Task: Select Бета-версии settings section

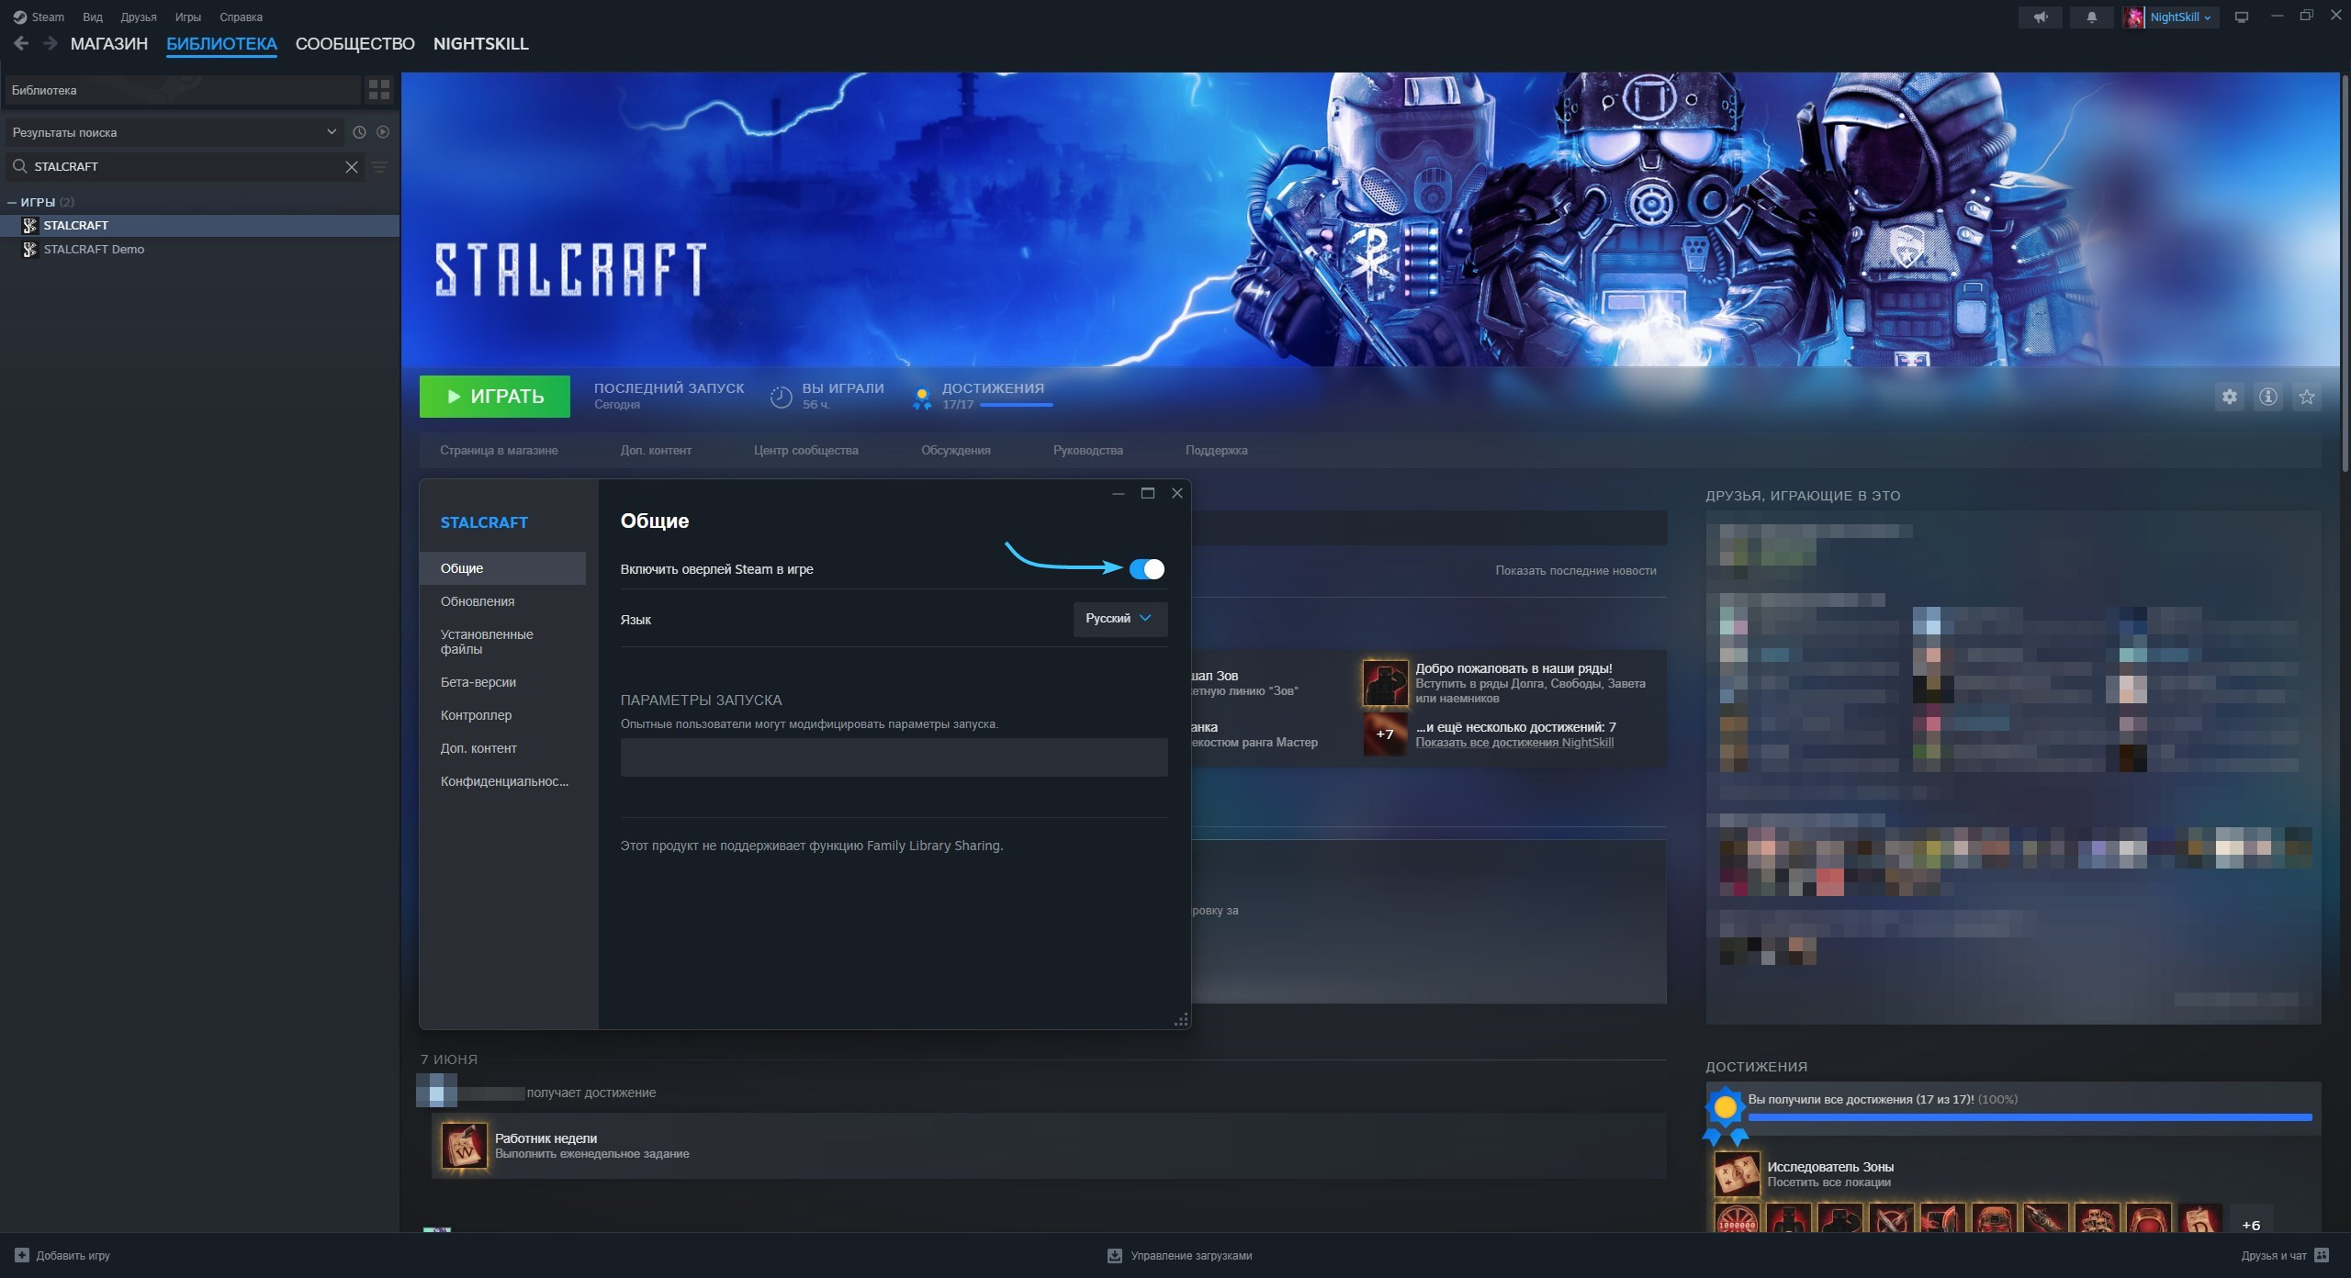Action: 502,682
